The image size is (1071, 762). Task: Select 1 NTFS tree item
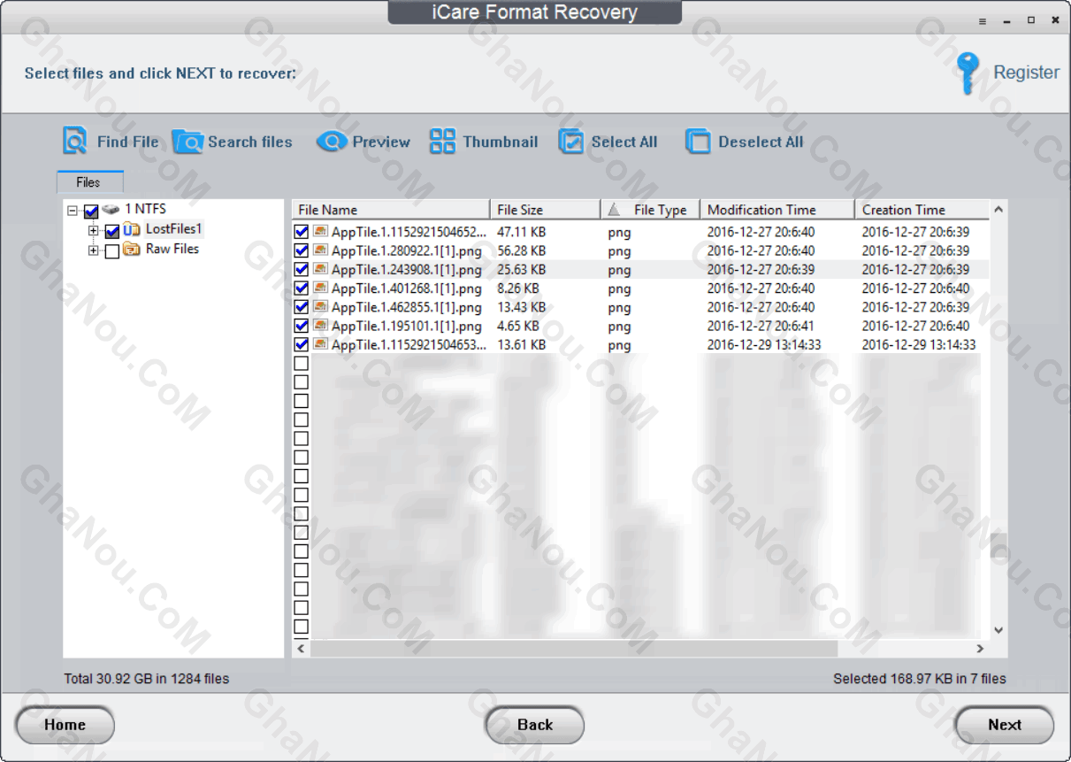145,209
